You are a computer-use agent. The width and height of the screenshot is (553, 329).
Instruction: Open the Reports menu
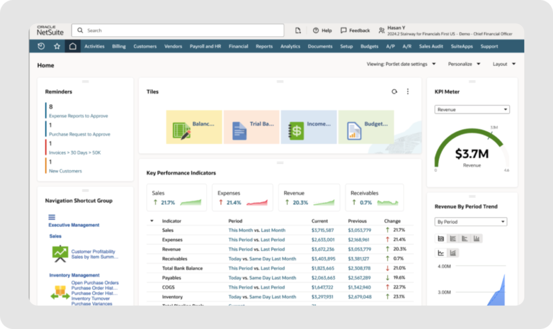(264, 46)
